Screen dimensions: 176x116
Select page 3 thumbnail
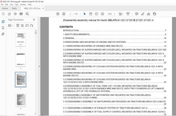tap(20, 80)
